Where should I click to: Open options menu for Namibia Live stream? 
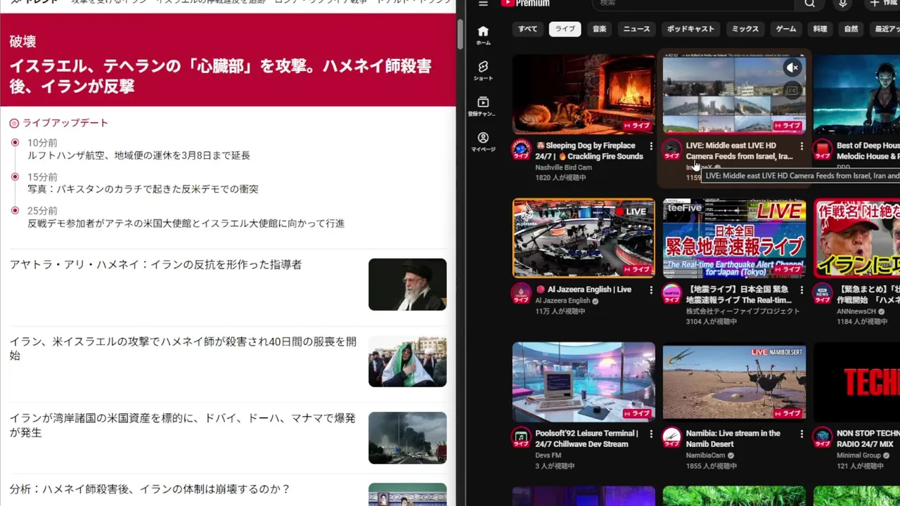[802, 434]
